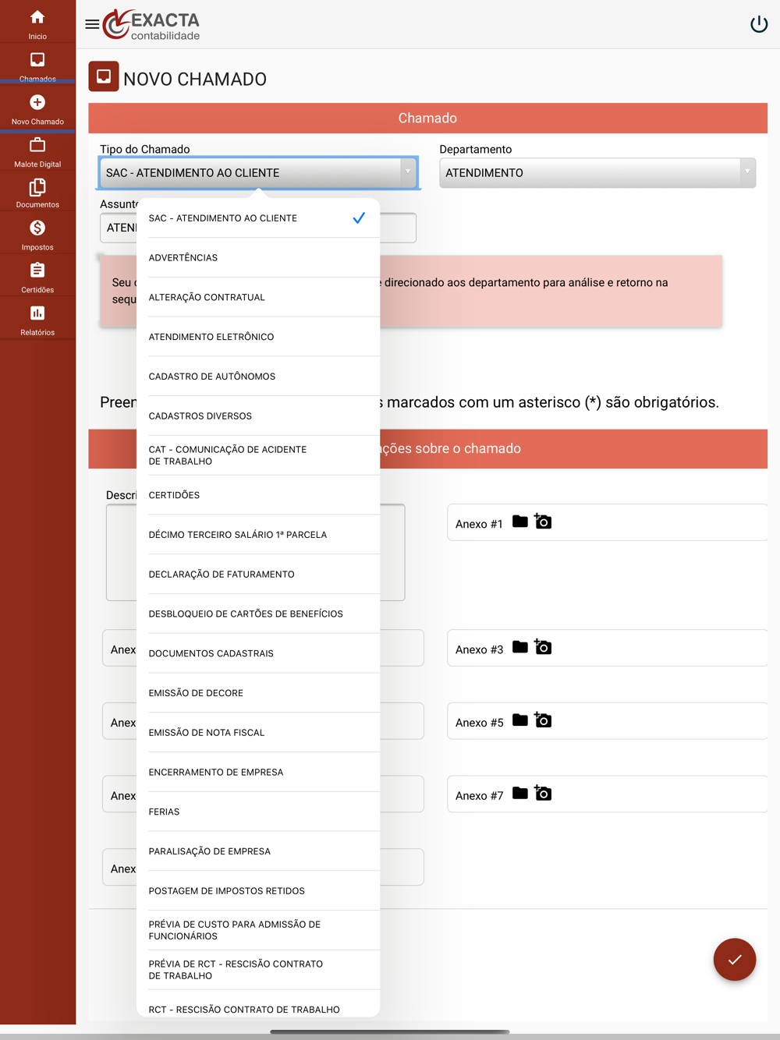
Task: Pick PARALISAÇÃO DE EMPRESA
Action: pyautogui.click(x=258, y=851)
